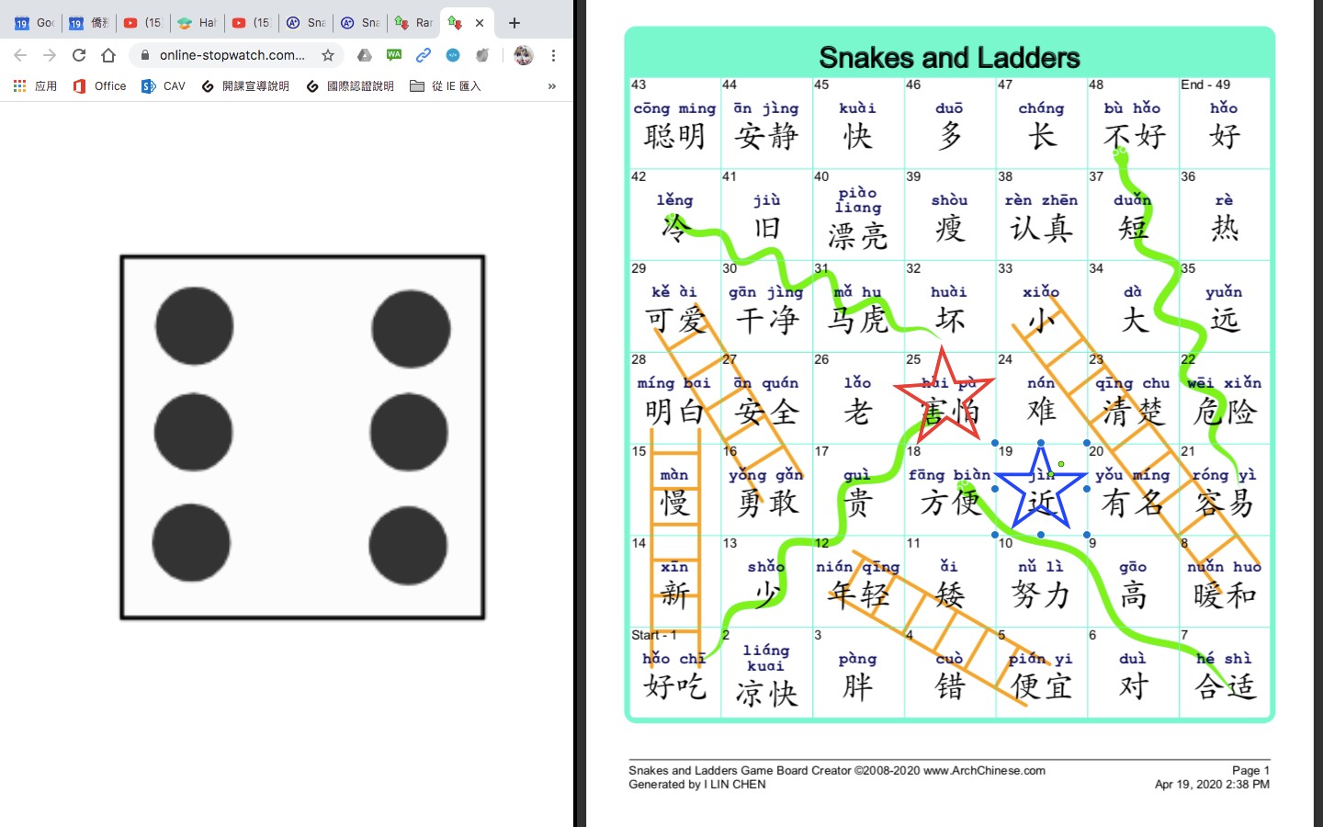The height and width of the screenshot is (827, 1323).
Task: Switch to the first 'Sna' ArchChinese tab
Action: [306, 23]
